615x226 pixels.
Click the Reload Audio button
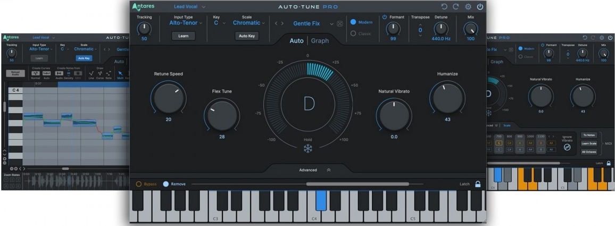tap(15, 74)
